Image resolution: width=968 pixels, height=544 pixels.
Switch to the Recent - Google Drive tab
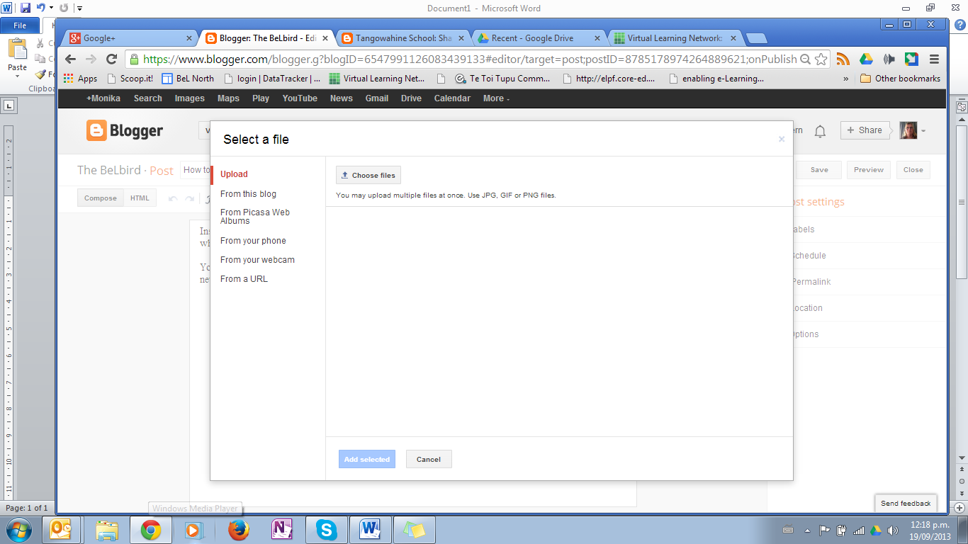539,38
